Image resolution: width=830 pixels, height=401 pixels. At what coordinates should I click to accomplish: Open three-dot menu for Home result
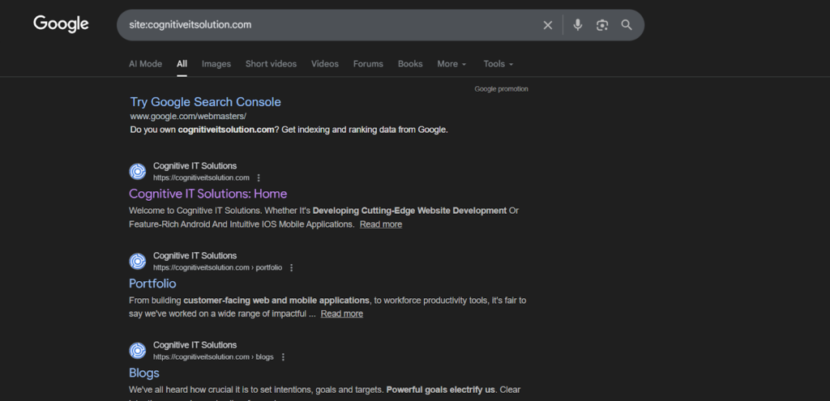tap(259, 177)
